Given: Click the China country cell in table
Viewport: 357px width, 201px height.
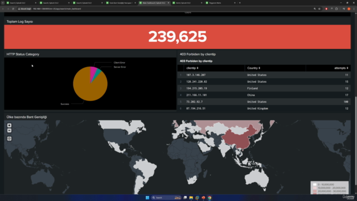Looking at the screenshot, I should (250, 95).
